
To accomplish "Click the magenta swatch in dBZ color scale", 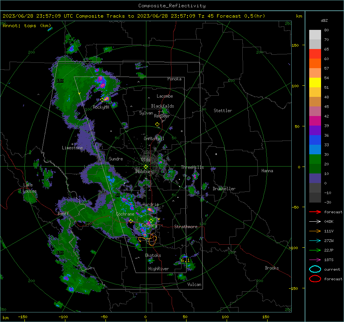I will [315, 121].
